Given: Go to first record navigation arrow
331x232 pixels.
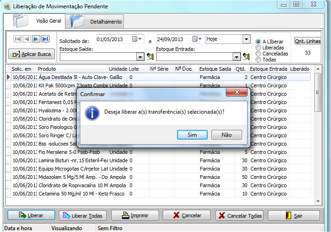Looking at the screenshot, I should pos(17,39).
